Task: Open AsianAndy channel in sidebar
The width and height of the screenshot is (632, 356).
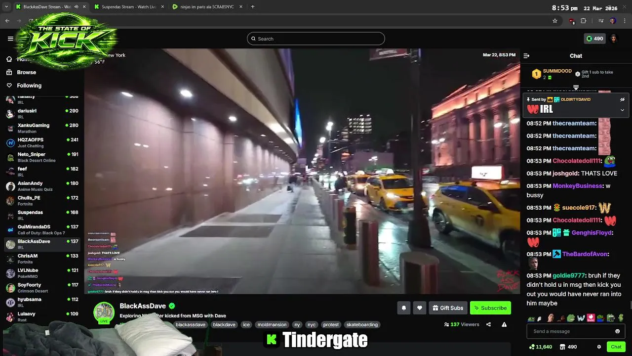Action: coord(42,186)
